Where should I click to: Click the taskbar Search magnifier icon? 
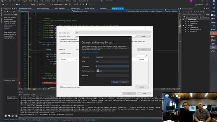pos(214,4)
